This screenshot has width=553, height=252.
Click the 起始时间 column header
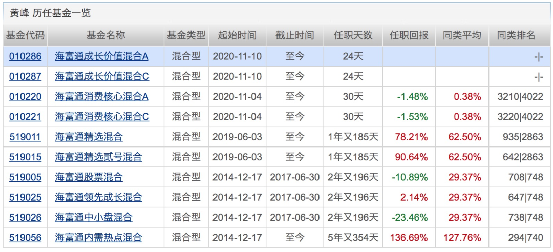237,36
